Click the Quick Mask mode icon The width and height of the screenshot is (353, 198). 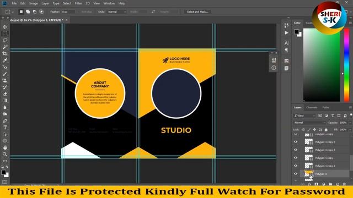5,182
